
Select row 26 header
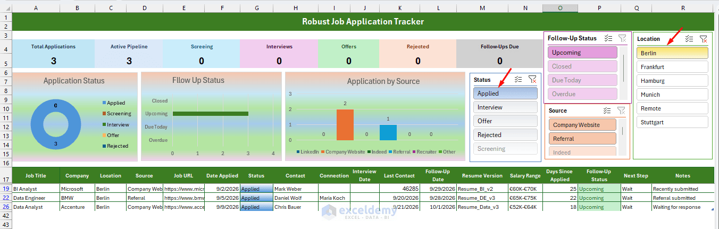tap(5, 207)
